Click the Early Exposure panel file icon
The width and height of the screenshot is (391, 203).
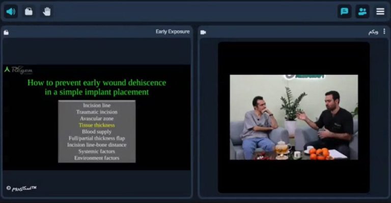coord(6,32)
